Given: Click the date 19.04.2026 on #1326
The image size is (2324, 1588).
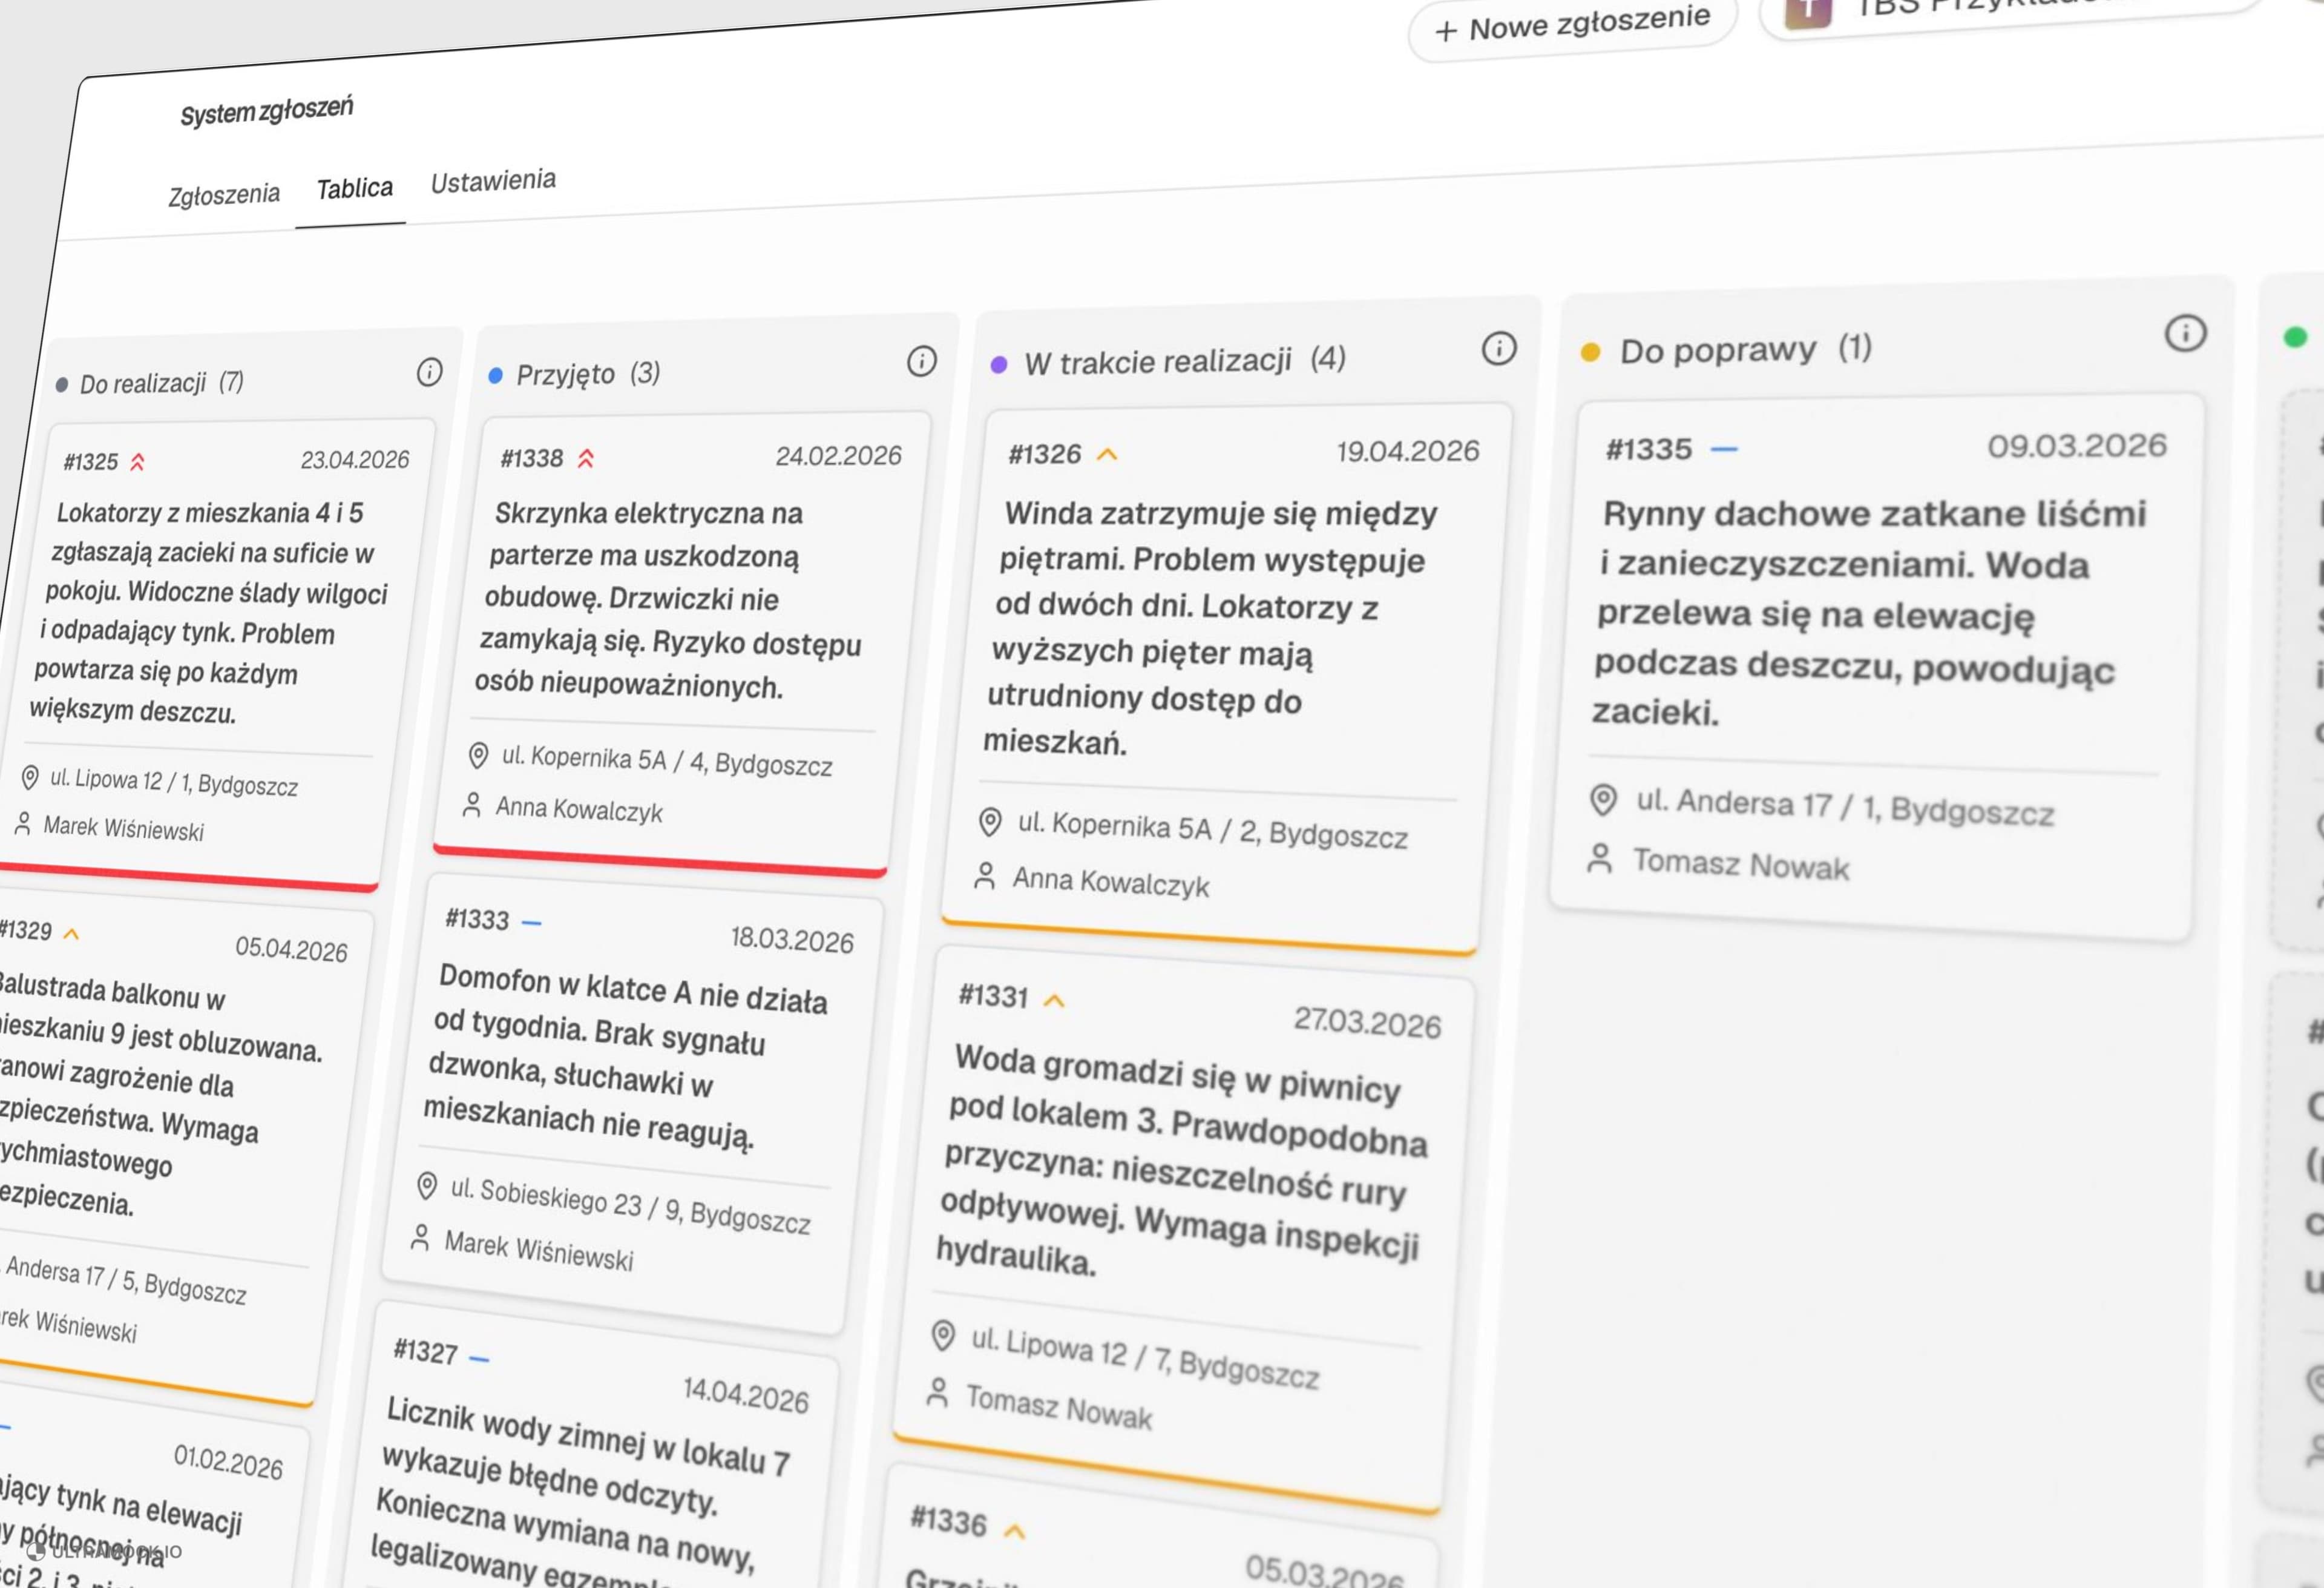Looking at the screenshot, I should point(1408,451).
